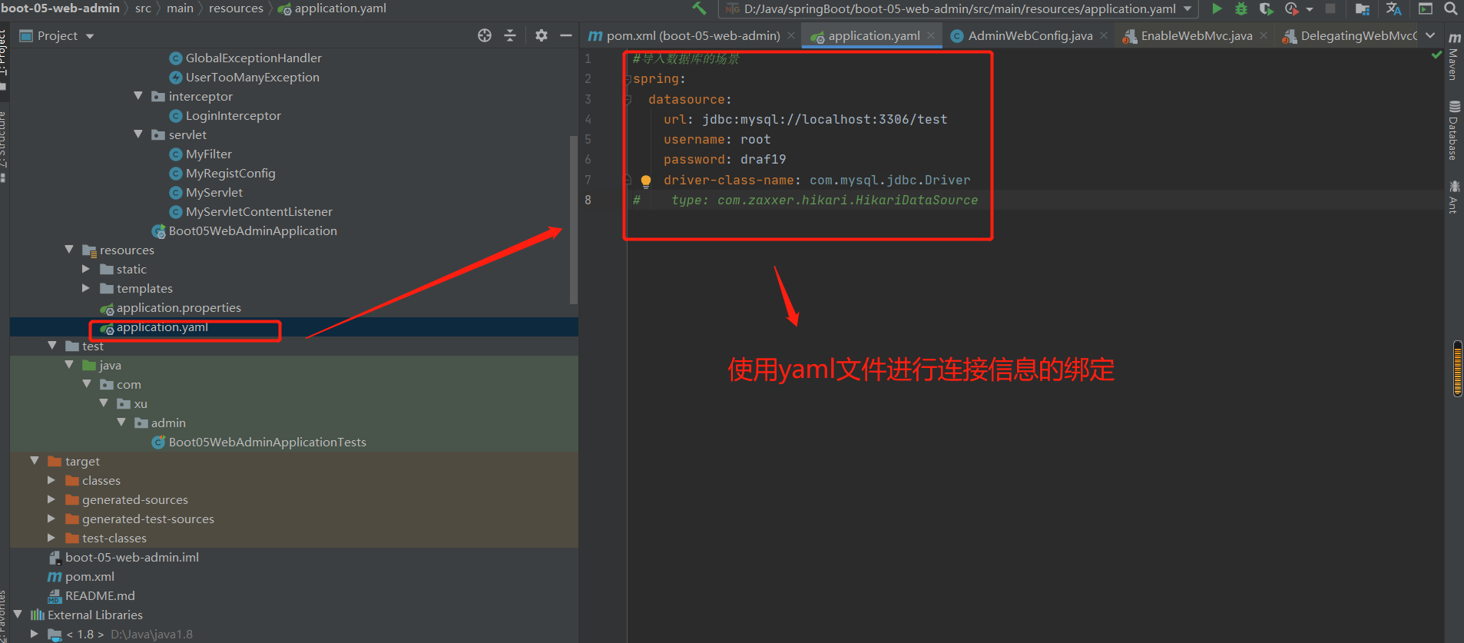Collapse the interceptor folder
The height and width of the screenshot is (643, 1464).
tap(138, 96)
